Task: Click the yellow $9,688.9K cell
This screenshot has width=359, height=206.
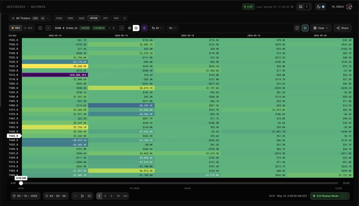Action: [55, 66]
